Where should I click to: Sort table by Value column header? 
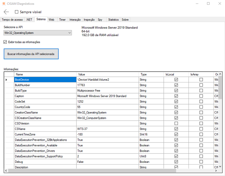[x=108, y=75]
